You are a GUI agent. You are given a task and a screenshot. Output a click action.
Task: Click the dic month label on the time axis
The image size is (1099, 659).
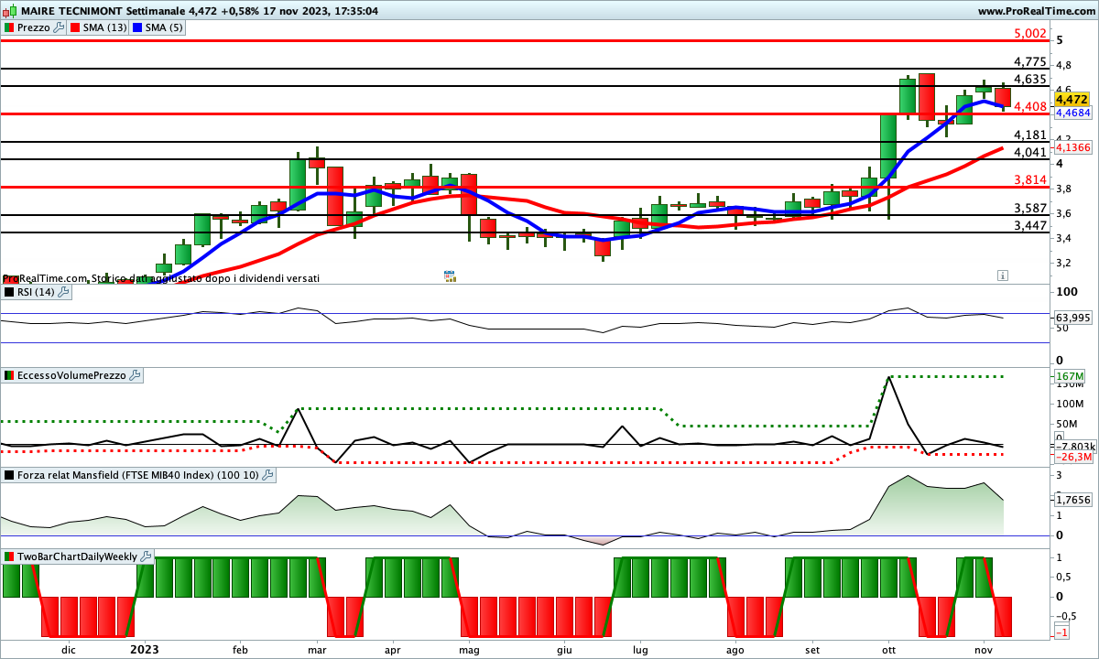click(x=68, y=649)
